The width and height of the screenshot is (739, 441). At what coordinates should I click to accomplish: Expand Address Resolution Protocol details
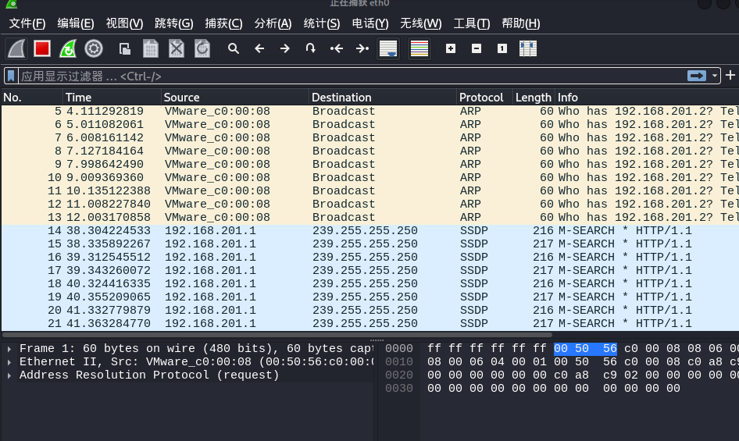coord(9,375)
